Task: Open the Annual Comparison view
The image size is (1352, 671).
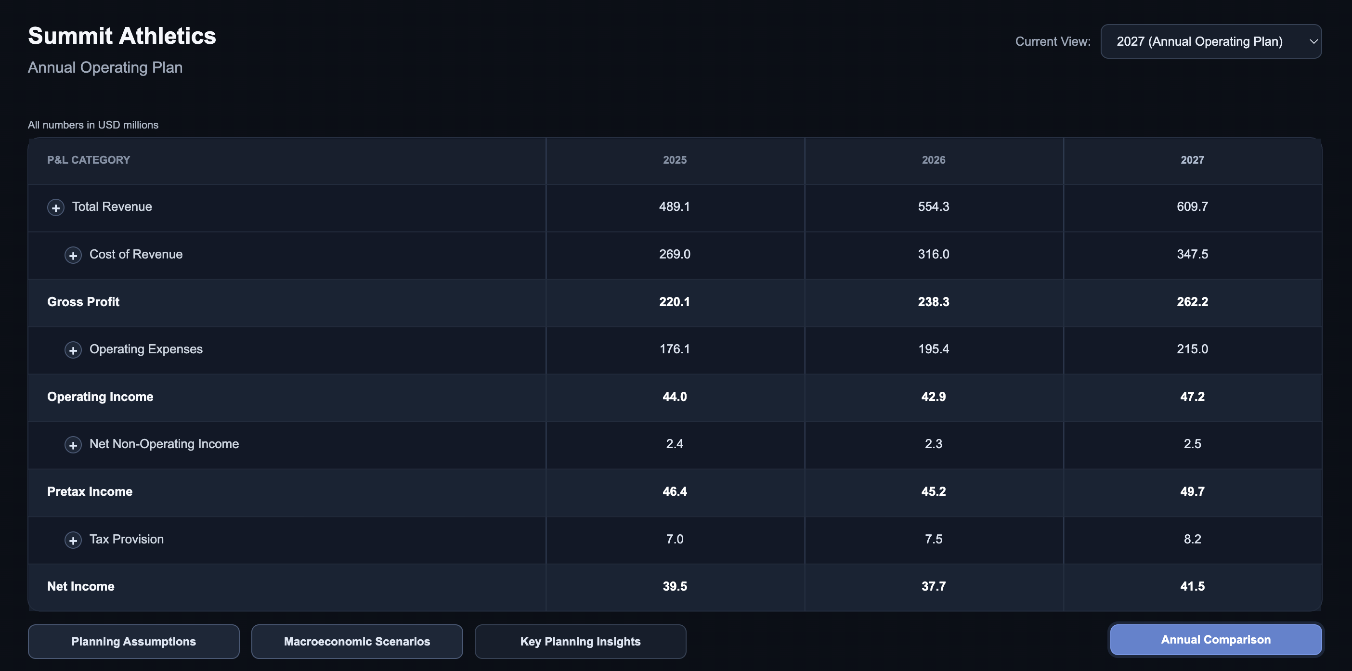Action: (1216, 640)
